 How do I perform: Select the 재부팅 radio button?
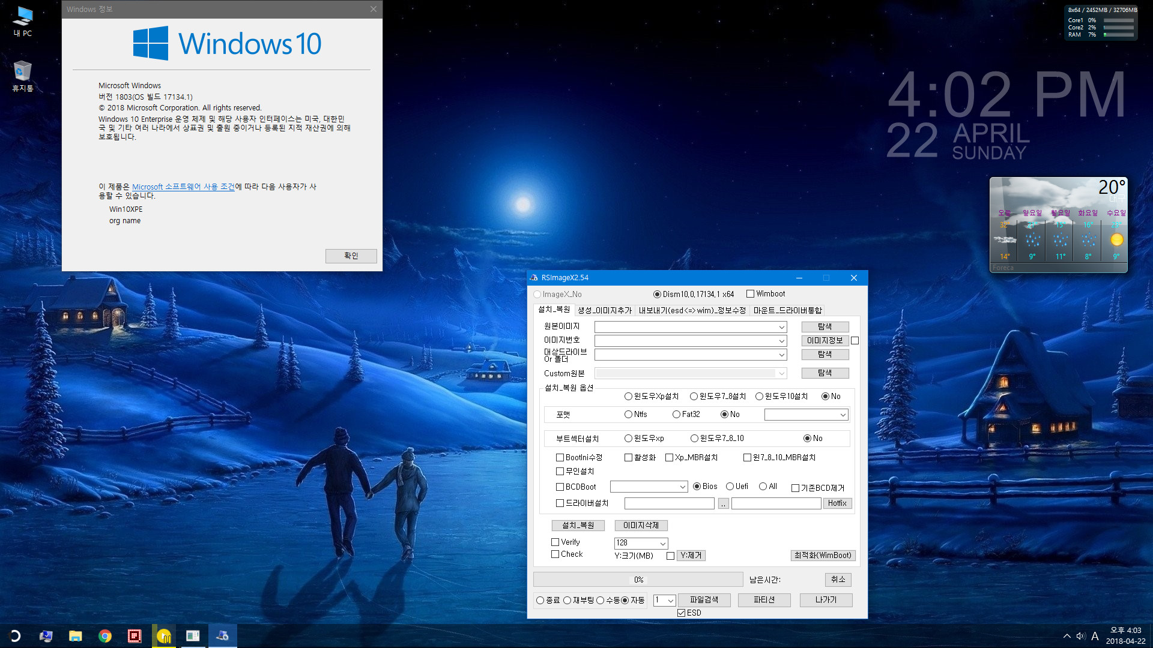coord(567,601)
